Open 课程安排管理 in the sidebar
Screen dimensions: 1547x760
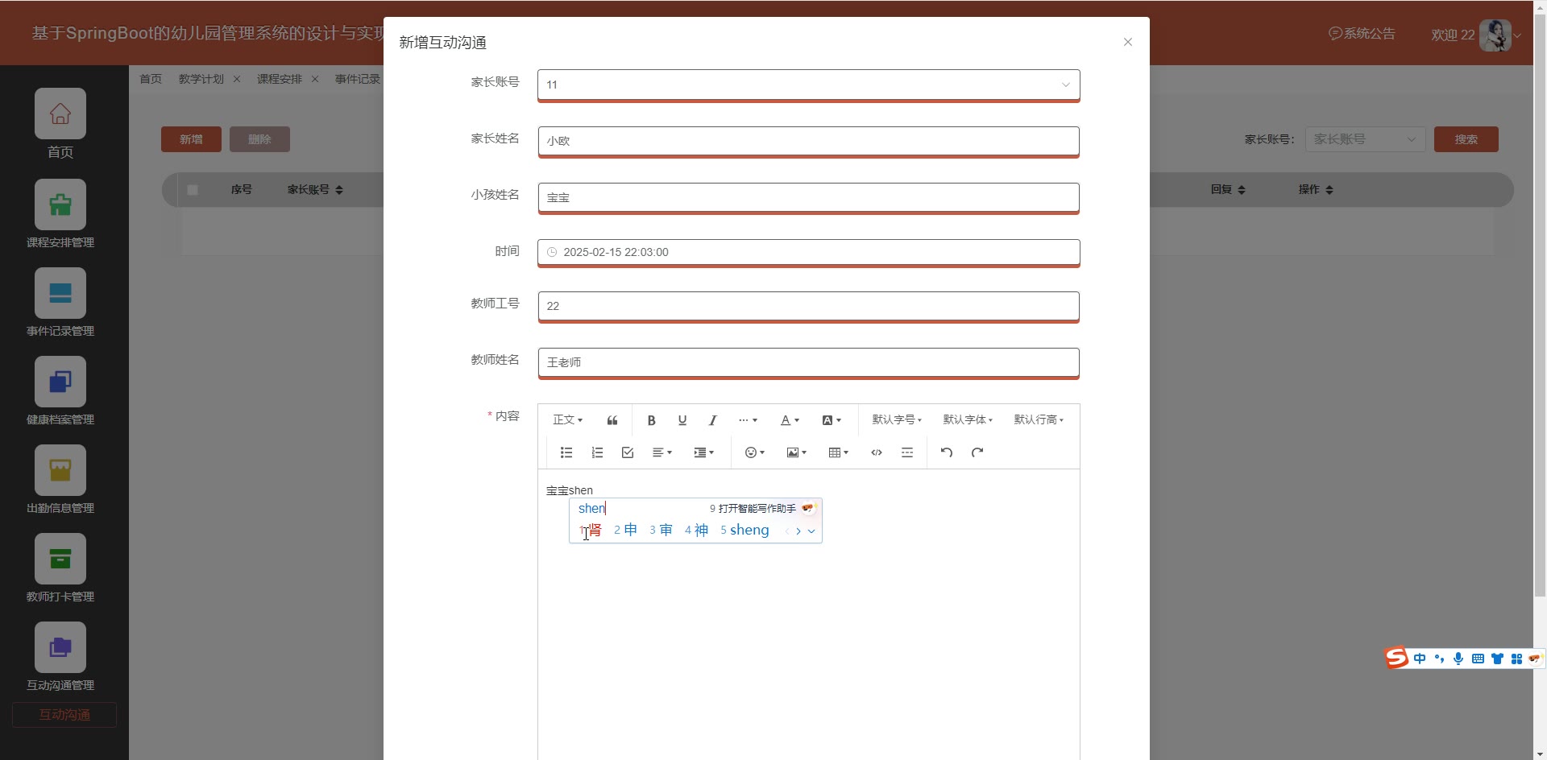coord(60,214)
